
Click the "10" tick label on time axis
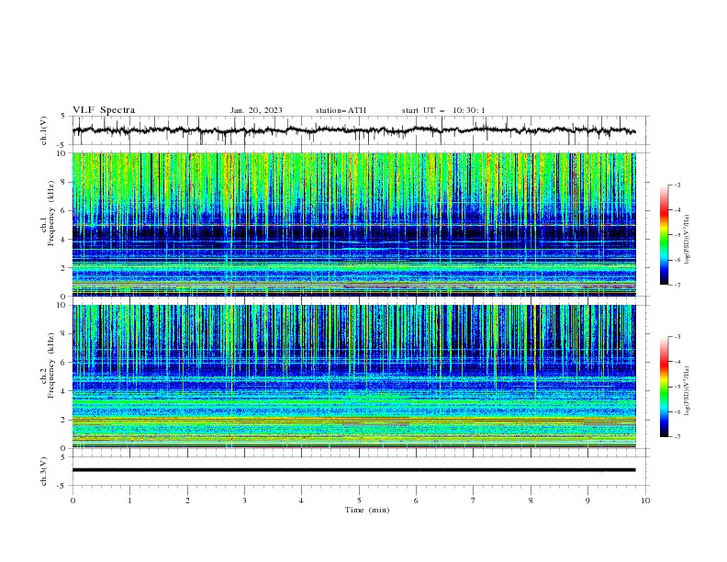coord(645,500)
